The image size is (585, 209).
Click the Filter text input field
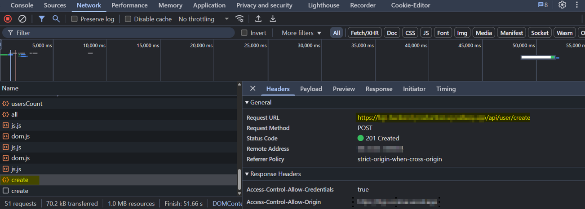tap(121, 33)
